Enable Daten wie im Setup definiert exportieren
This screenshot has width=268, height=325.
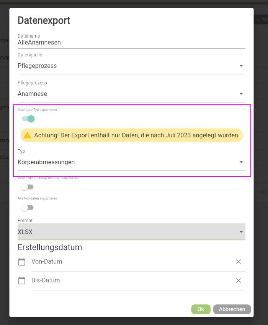[26, 186]
